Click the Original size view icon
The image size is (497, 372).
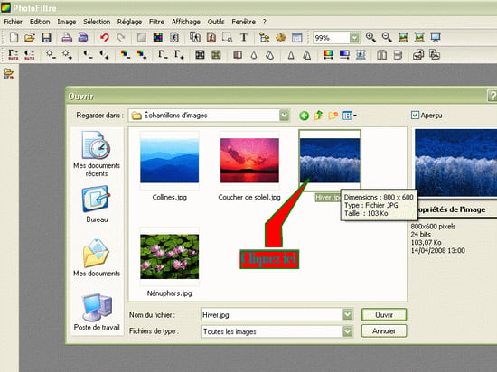pos(403,37)
